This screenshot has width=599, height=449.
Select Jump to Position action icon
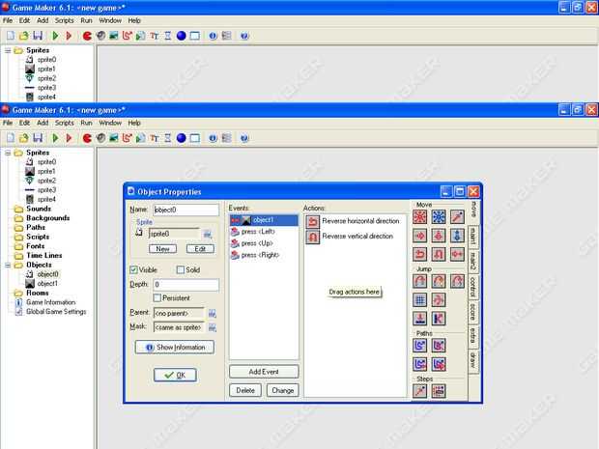point(420,281)
